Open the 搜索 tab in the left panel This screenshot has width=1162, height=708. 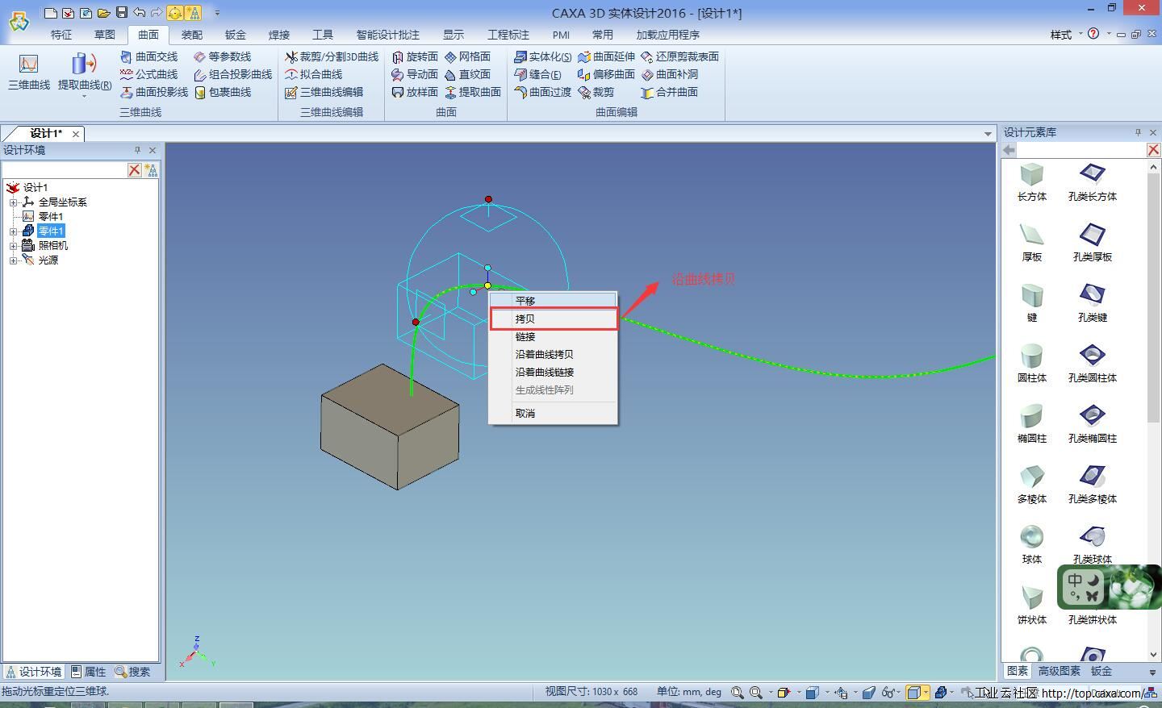132,672
